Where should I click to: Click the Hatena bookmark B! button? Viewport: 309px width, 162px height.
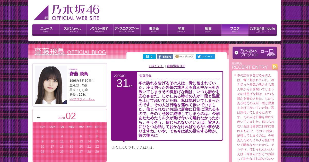(x=149, y=57)
